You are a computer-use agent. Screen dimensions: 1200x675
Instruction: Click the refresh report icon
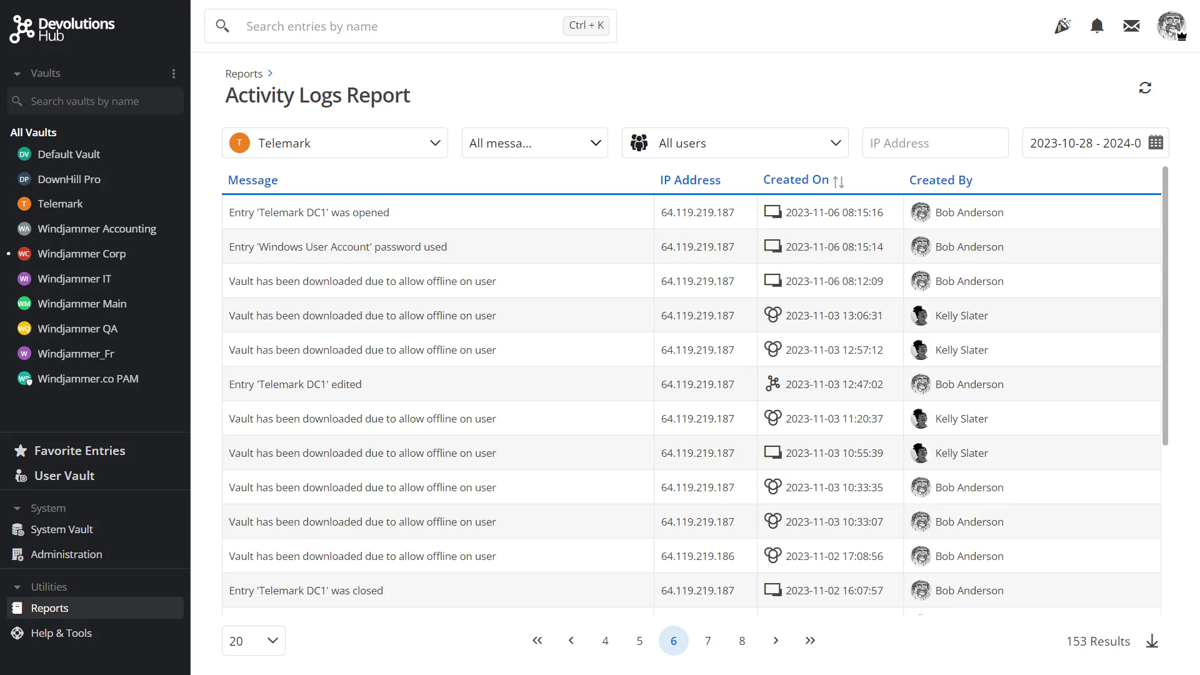pos(1144,88)
